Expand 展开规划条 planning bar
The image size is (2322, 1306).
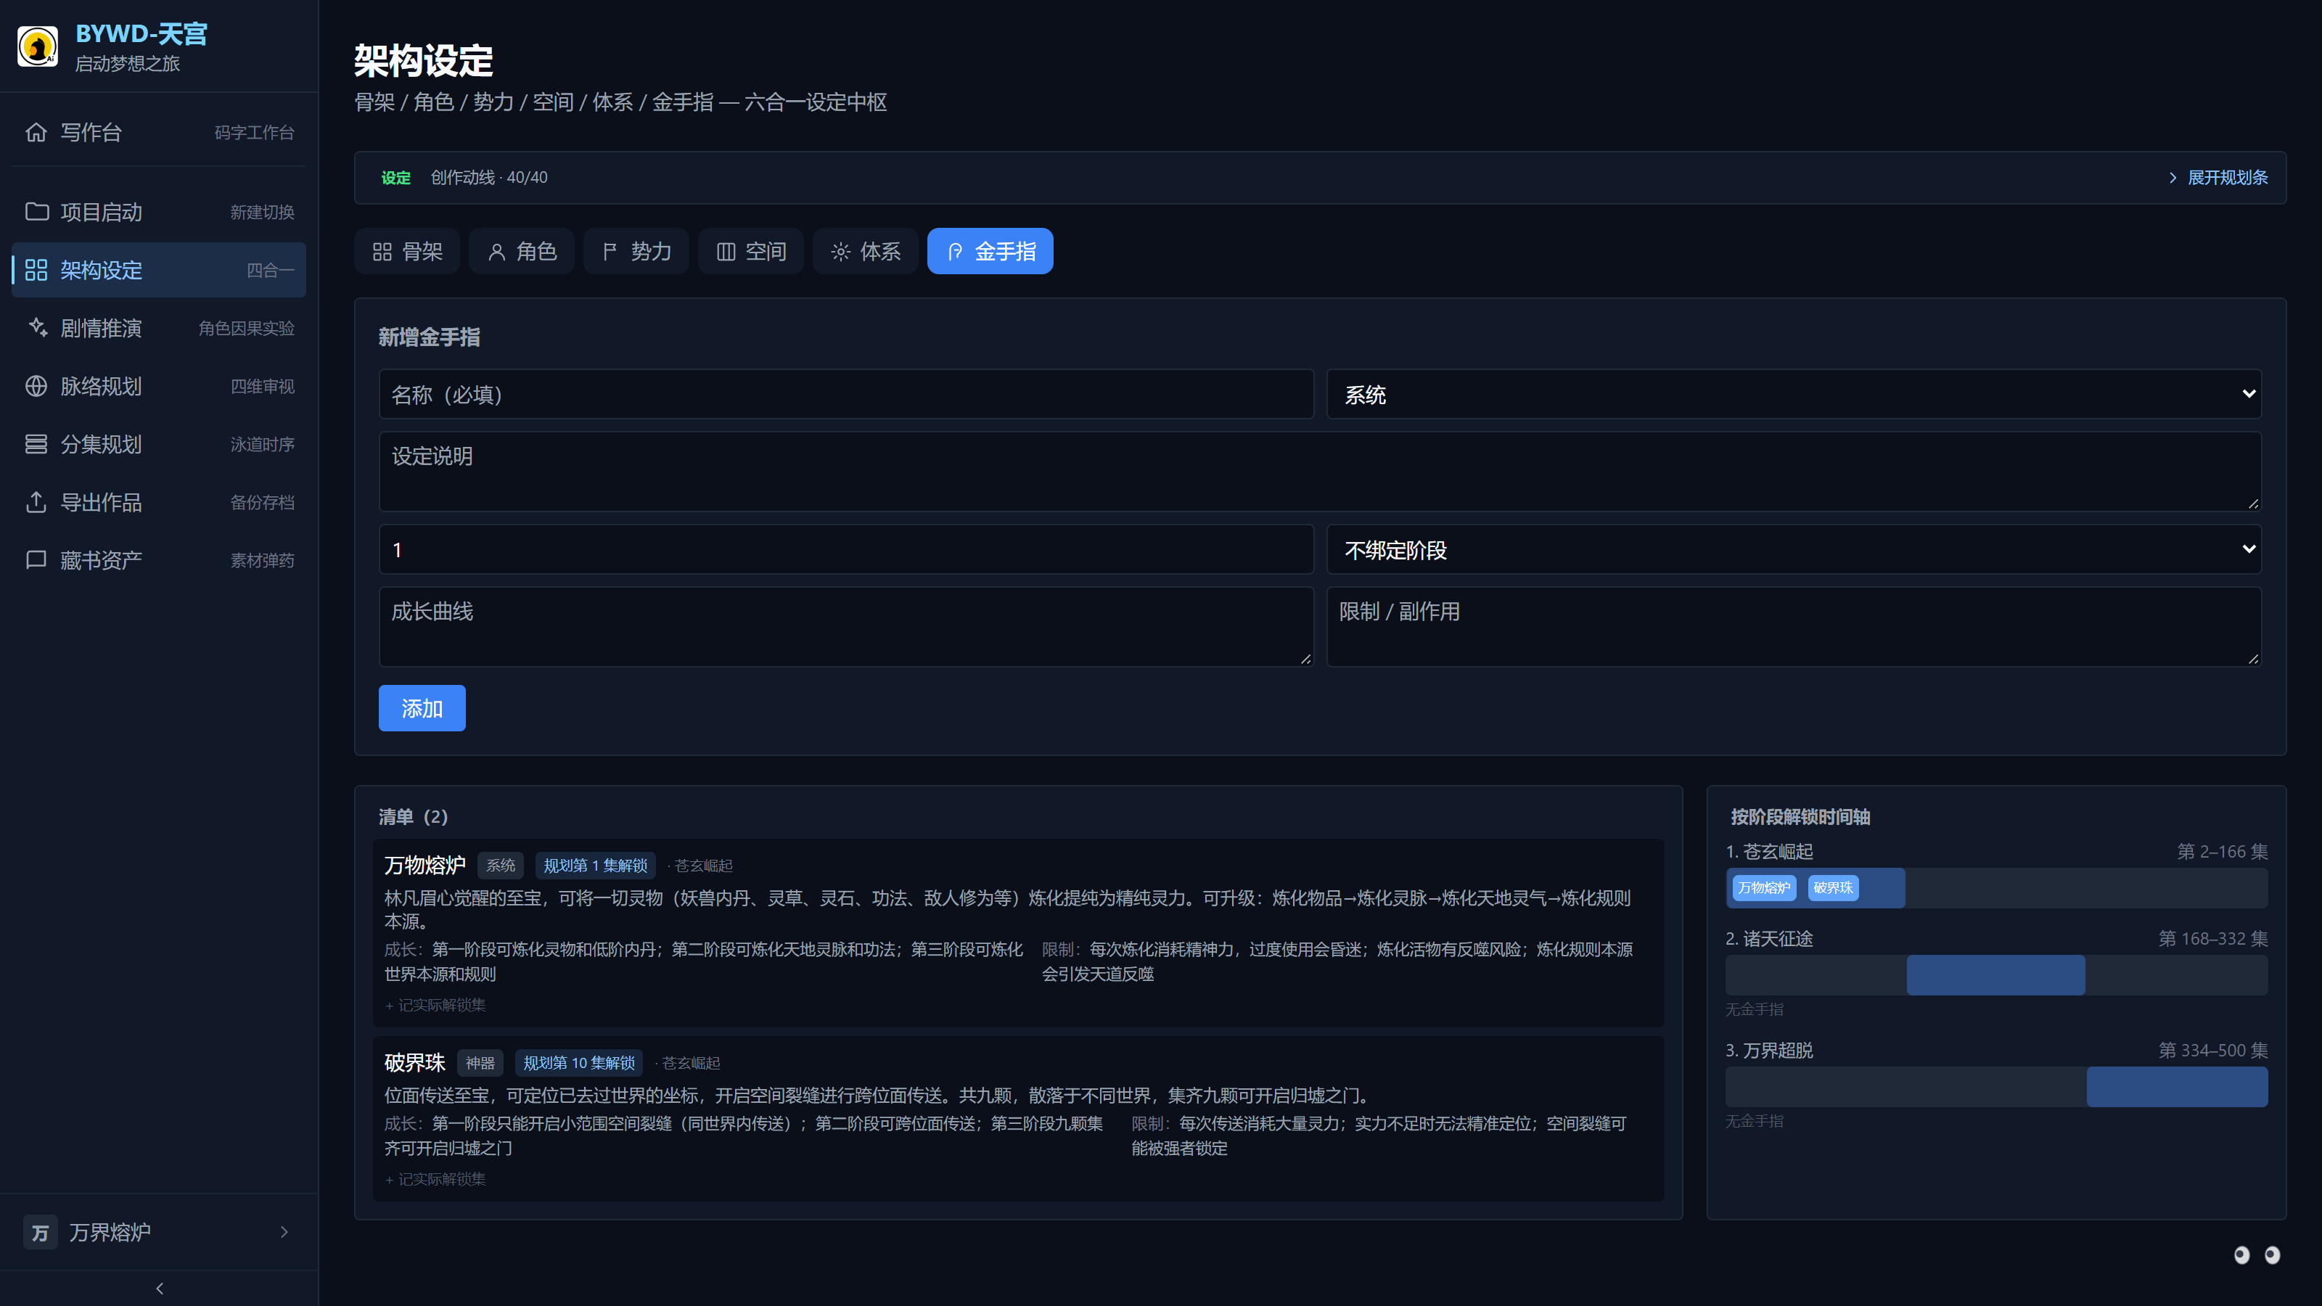click(2218, 178)
